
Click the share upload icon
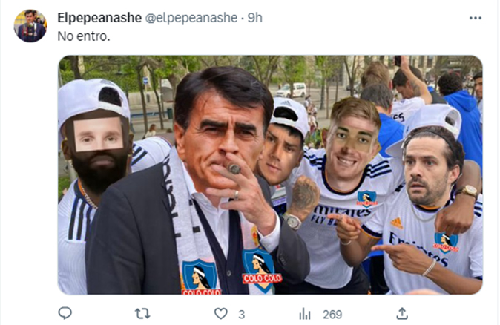pos(402,313)
